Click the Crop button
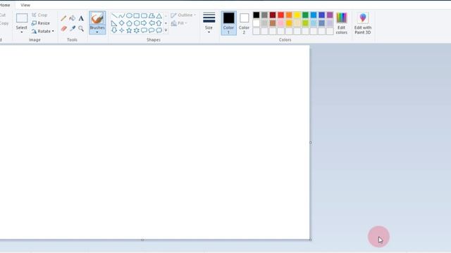Image resolution: width=451 pixels, height=253 pixels. (x=39, y=15)
